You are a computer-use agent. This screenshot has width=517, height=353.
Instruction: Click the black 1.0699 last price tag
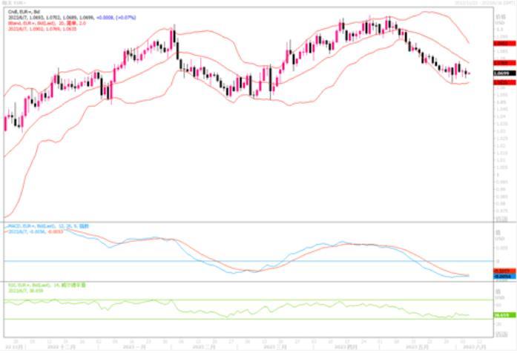(x=501, y=73)
